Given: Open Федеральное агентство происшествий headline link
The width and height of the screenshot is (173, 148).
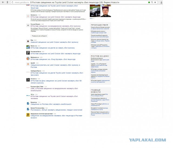Looking at the screenshot, I should (56, 117).
